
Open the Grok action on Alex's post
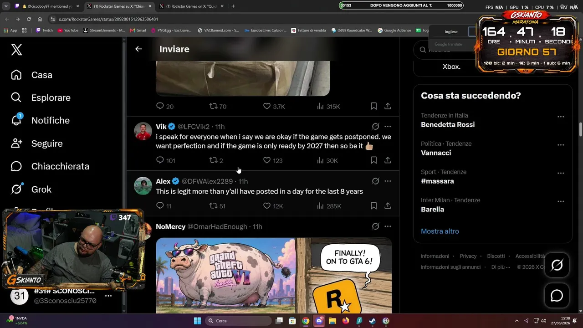(375, 181)
